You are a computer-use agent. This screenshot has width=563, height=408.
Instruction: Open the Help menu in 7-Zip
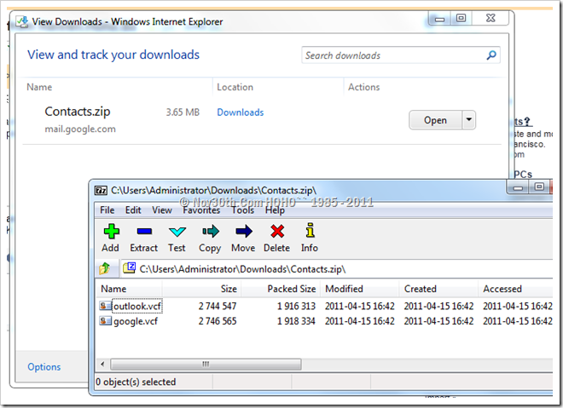click(275, 210)
